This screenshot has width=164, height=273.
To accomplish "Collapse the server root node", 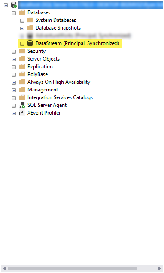I will pos(6,5).
